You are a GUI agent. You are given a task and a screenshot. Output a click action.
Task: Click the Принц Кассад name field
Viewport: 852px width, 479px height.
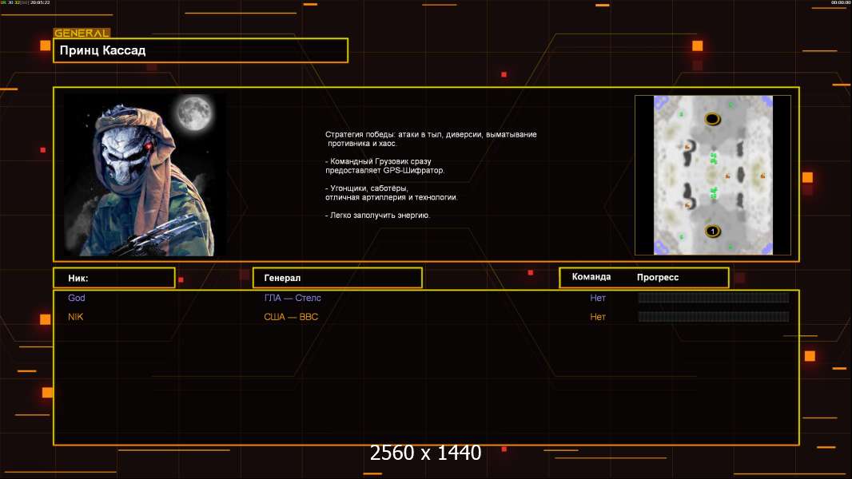click(x=200, y=50)
